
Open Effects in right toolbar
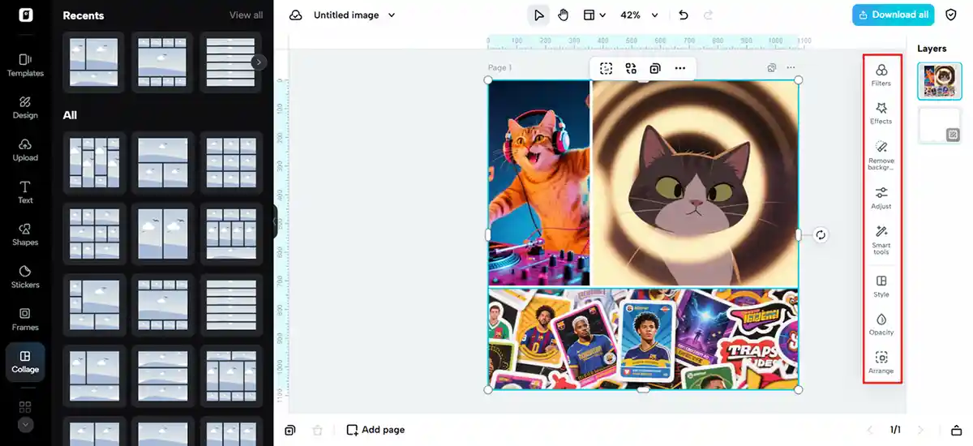pyautogui.click(x=881, y=114)
